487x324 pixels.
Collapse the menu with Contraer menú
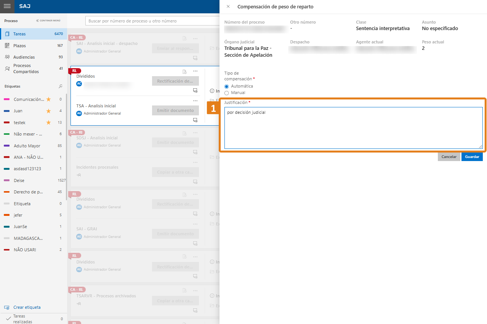pyautogui.click(x=48, y=21)
